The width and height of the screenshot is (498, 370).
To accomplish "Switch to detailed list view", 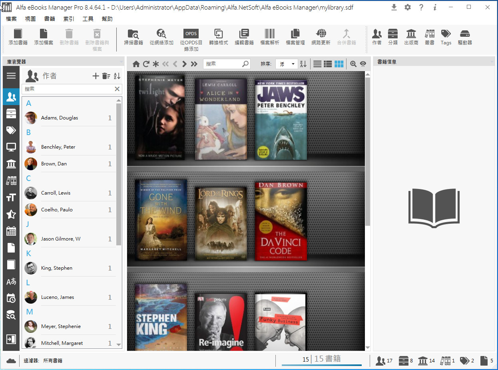I will click(328, 64).
